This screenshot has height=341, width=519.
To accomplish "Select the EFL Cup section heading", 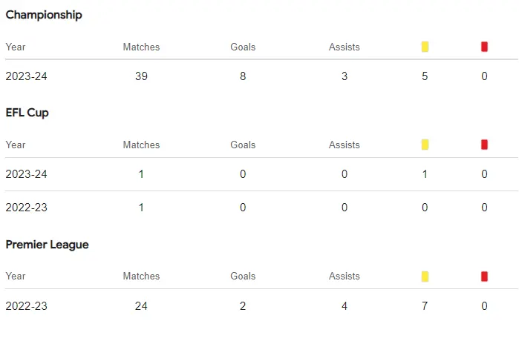I will tap(27, 113).
